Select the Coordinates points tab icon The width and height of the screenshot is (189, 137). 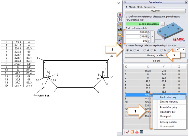coord(120,20)
